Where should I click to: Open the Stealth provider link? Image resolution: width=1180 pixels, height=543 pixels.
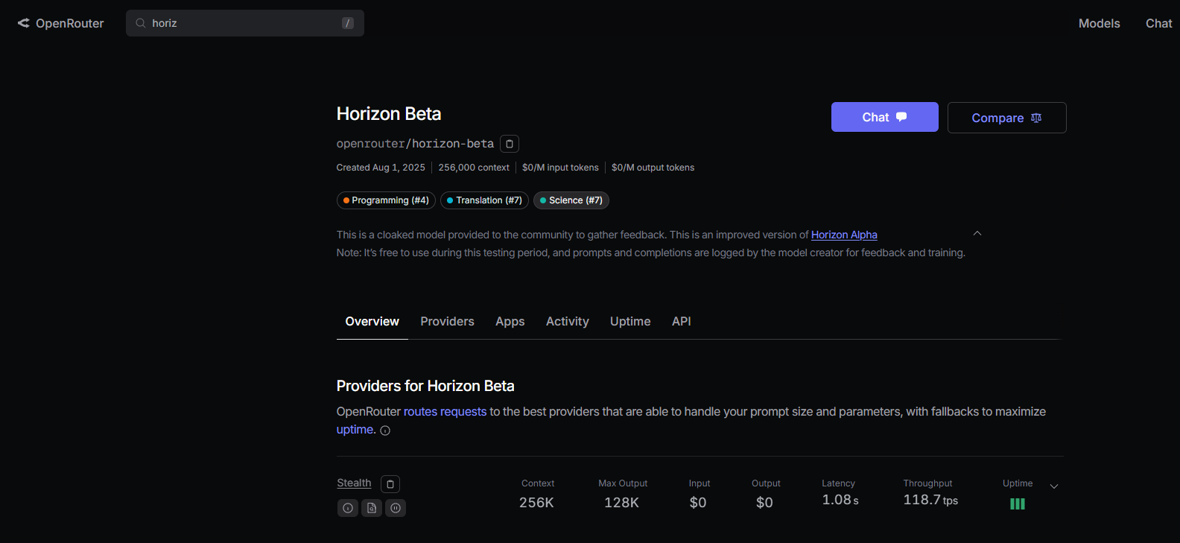tap(354, 483)
